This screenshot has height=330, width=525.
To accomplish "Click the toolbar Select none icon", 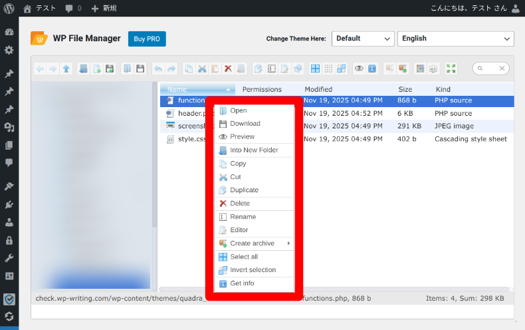I will coord(328,69).
